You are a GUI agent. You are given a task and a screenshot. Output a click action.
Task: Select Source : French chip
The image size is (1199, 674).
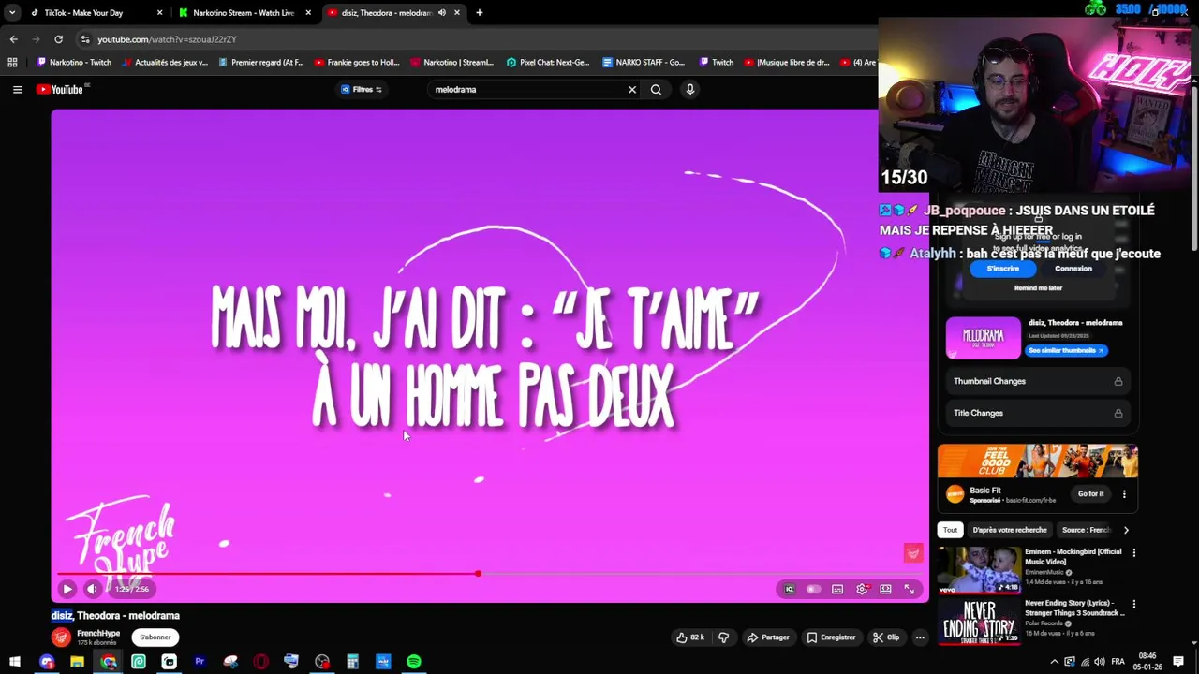(x=1086, y=530)
